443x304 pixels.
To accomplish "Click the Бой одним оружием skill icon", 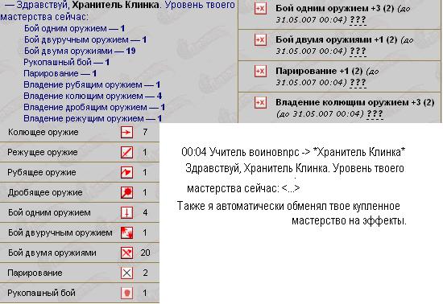I will tap(126, 212).
